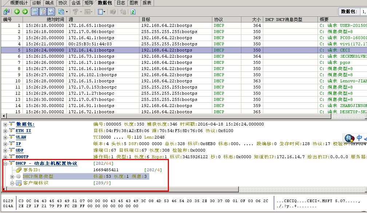Switch to the 协议 tab
The height and width of the screenshot is (213, 367).
coord(63,3)
